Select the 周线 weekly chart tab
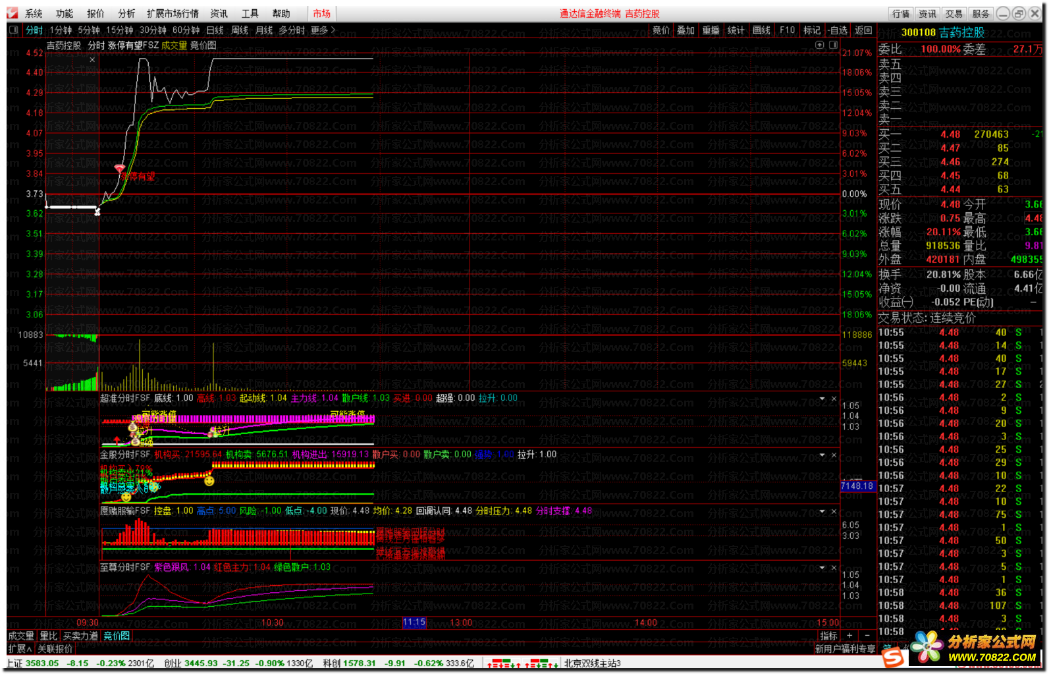 [240, 30]
